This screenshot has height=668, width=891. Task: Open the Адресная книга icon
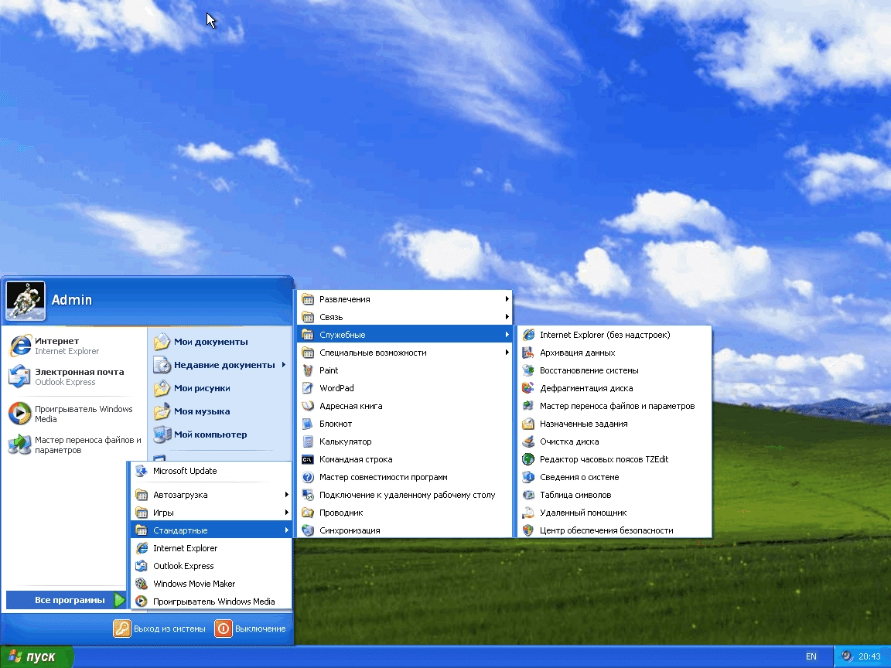pyautogui.click(x=307, y=406)
